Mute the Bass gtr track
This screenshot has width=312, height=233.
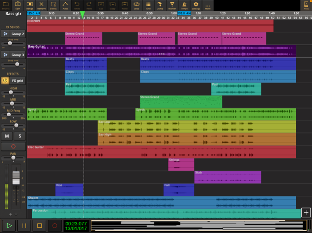coord(7,136)
